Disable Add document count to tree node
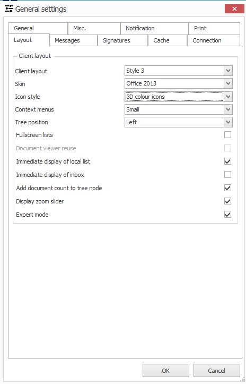The image size is (246, 384). coord(227,188)
